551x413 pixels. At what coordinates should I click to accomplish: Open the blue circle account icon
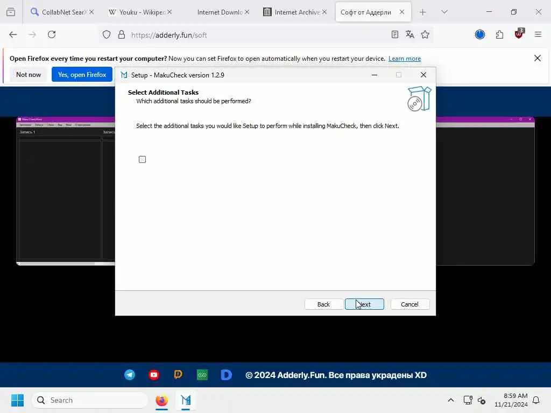(x=479, y=34)
